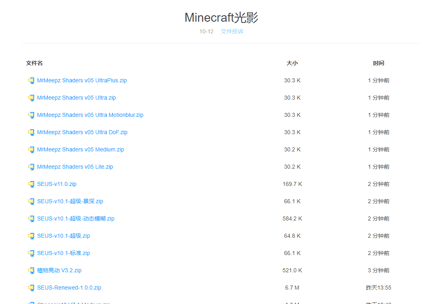Click the 时间 column header
The width and height of the screenshot is (423, 304).
point(378,63)
